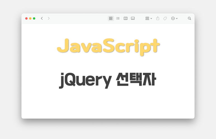Open the more actions ellipsis menu
Viewport: 216px width, 139px height.
(x=174, y=18)
